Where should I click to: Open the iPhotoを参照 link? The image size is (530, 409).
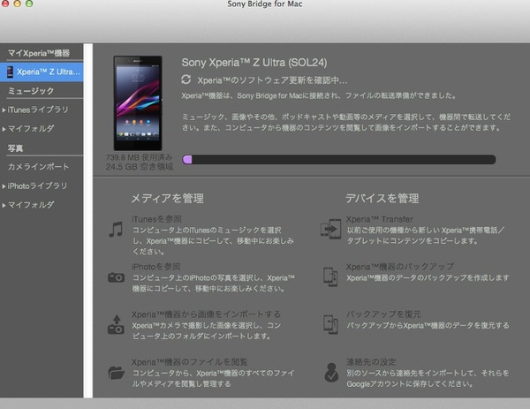(156, 267)
